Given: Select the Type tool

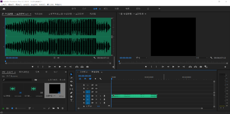Looking at the screenshot, I should point(71,101).
